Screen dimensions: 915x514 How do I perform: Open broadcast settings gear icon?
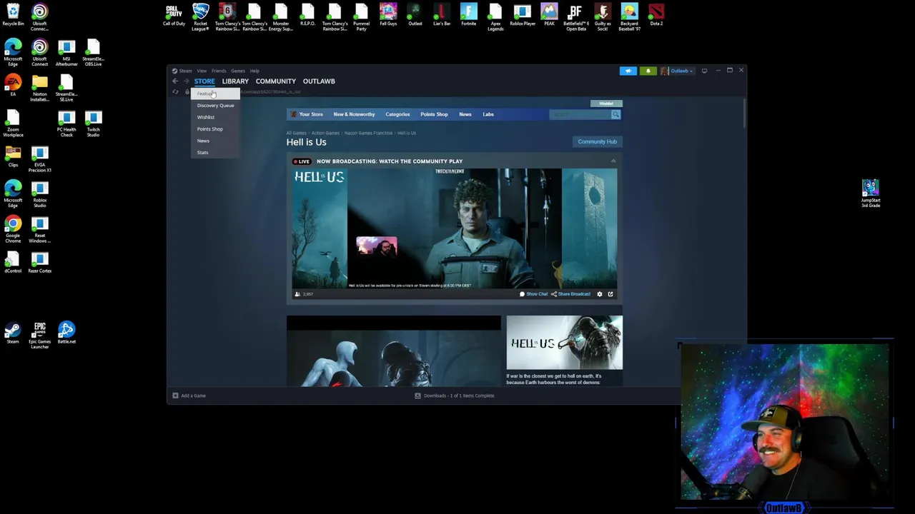600,294
